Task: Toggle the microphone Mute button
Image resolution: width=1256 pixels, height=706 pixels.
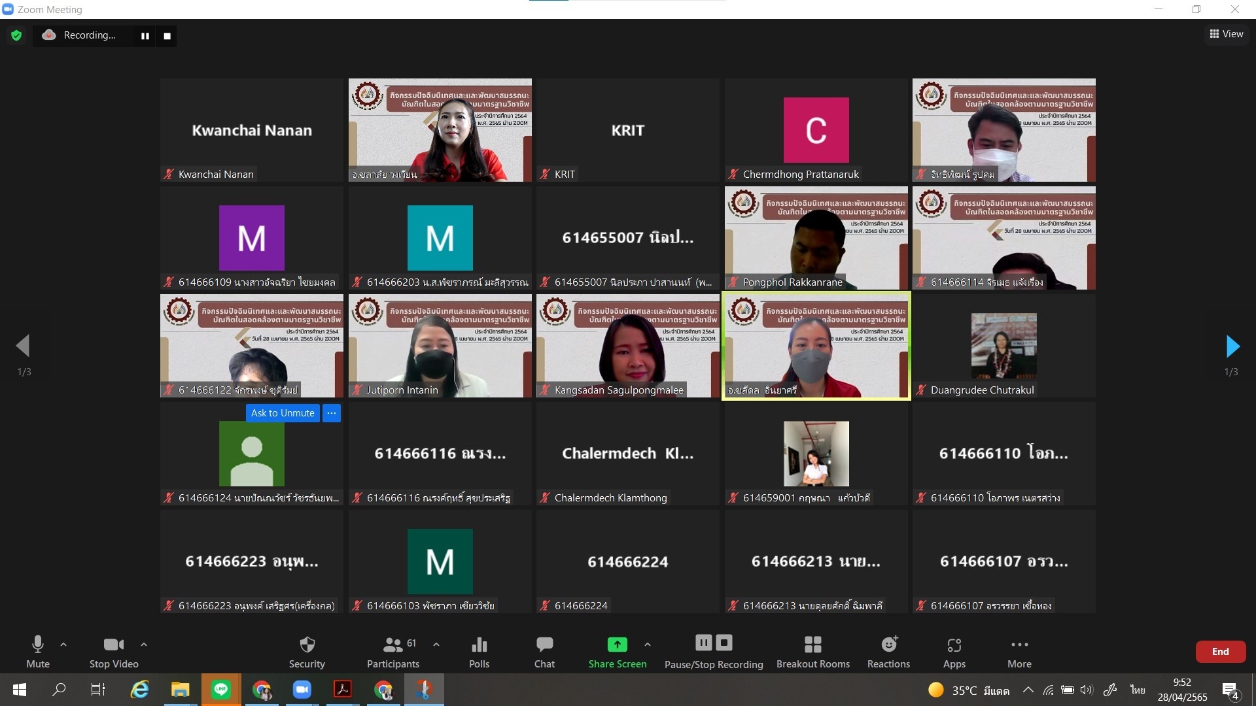Action: coord(38,652)
